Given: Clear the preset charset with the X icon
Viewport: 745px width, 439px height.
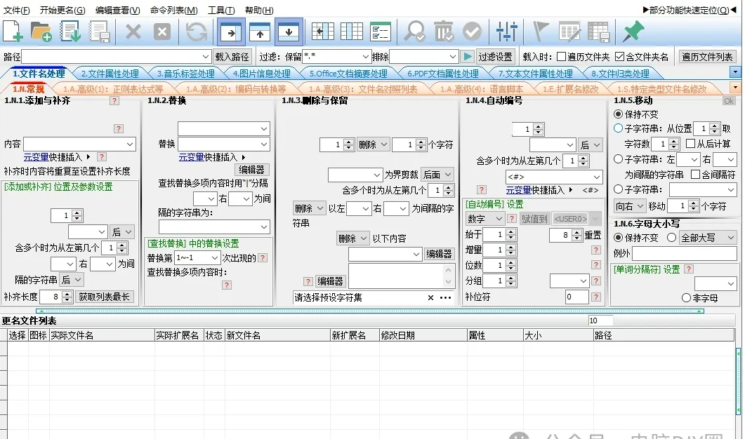Looking at the screenshot, I should [430, 297].
